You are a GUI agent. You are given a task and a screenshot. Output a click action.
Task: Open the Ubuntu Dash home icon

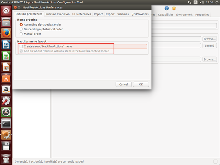click(6, 11)
